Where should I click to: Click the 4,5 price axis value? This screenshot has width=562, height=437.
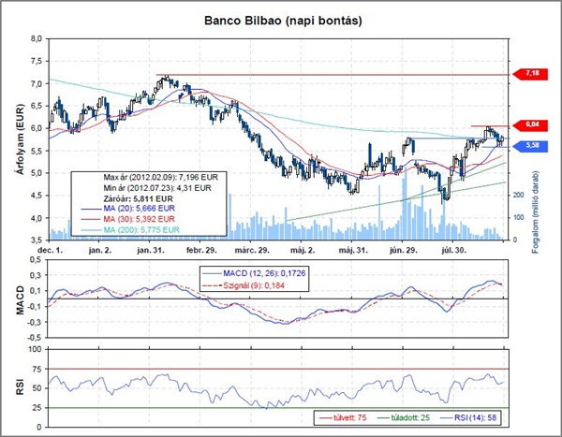pos(37,196)
